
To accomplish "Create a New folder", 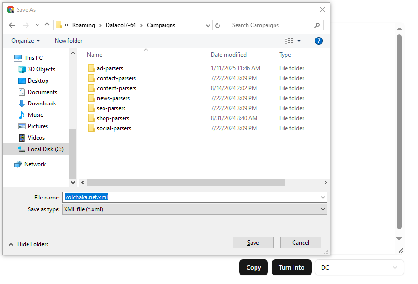I will [68, 41].
